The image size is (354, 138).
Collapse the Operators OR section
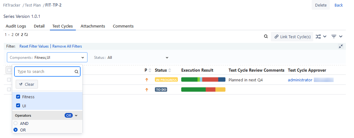(76, 115)
